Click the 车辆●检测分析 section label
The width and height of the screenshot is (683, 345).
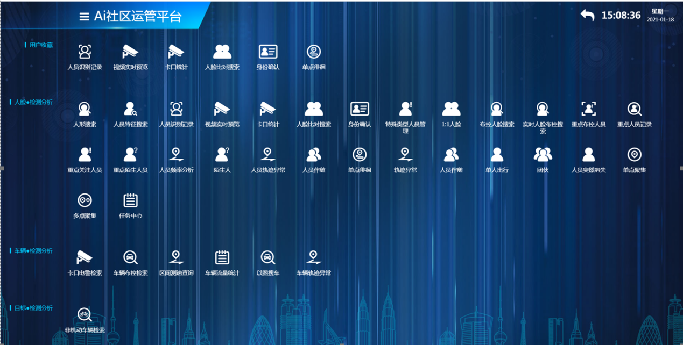pos(33,251)
